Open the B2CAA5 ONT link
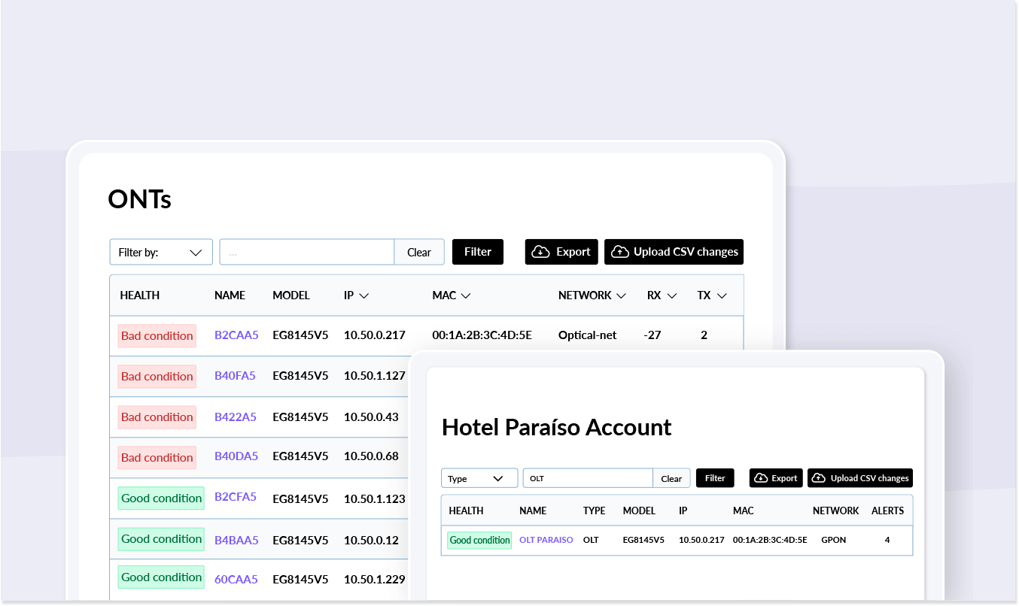1019x606 pixels. pos(236,335)
